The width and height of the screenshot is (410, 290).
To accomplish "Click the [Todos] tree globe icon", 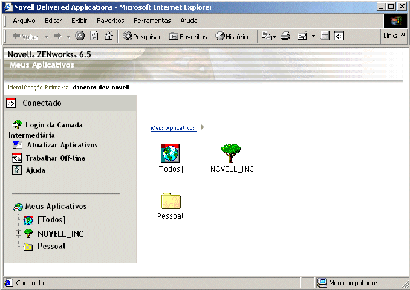I will 28,221.
